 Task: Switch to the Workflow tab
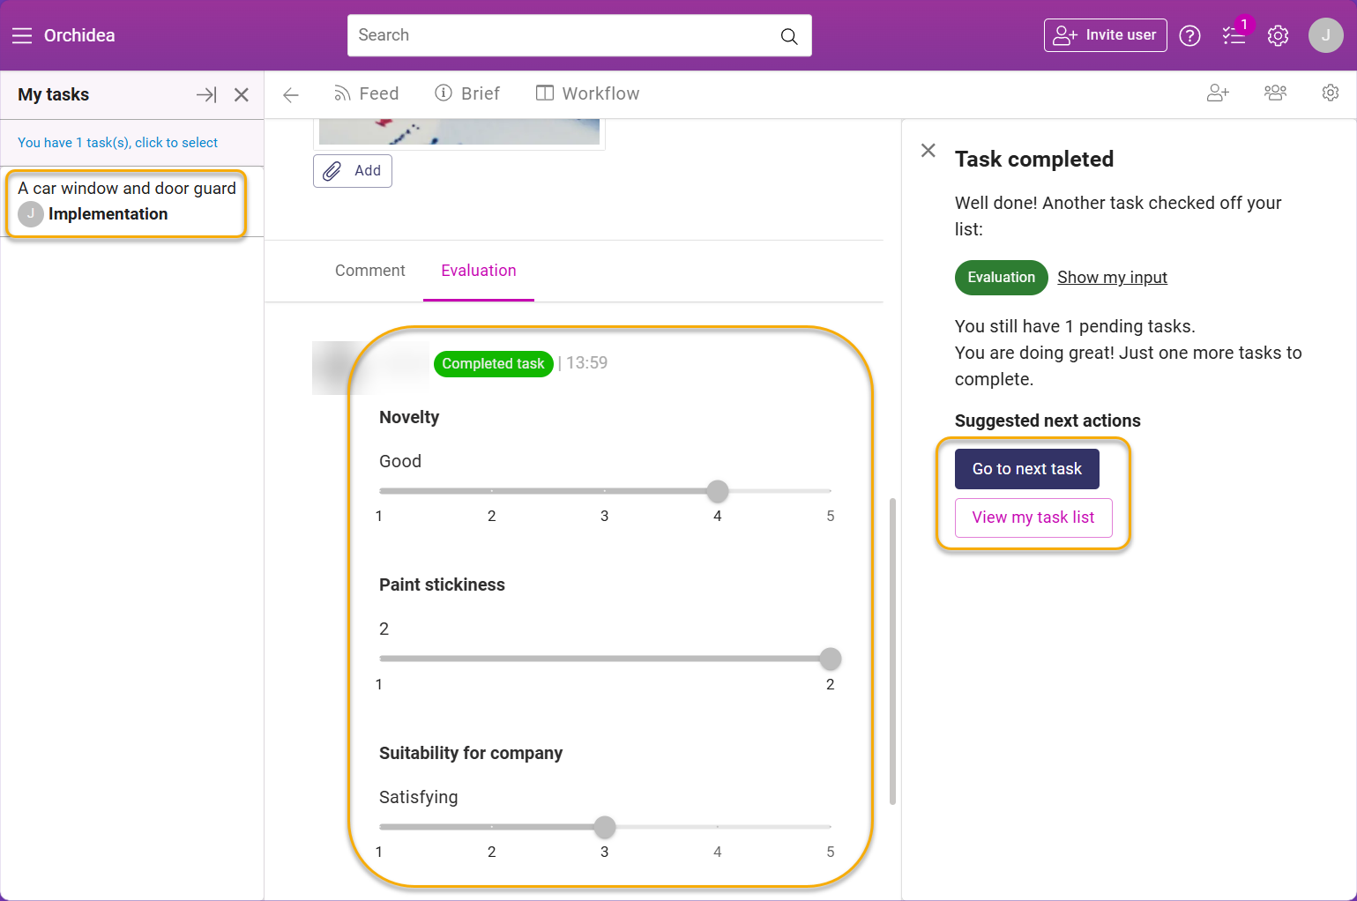588,93
